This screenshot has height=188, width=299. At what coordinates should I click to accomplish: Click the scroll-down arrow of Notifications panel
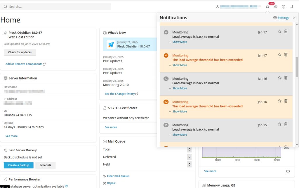coord(297,145)
